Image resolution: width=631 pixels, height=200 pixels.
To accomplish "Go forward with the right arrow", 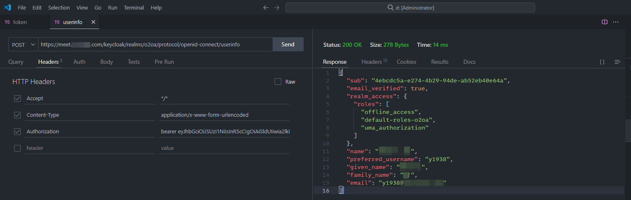I will [x=277, y=7].
